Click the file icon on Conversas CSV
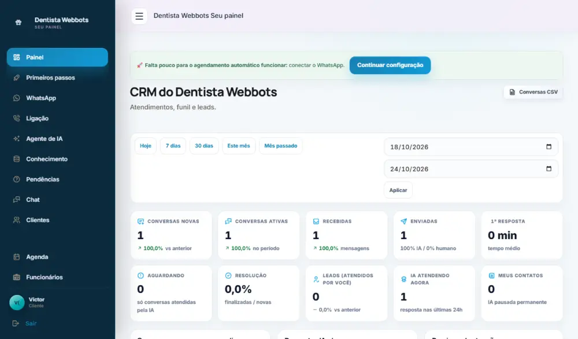The image size is (578, 339). coord(512,92)
